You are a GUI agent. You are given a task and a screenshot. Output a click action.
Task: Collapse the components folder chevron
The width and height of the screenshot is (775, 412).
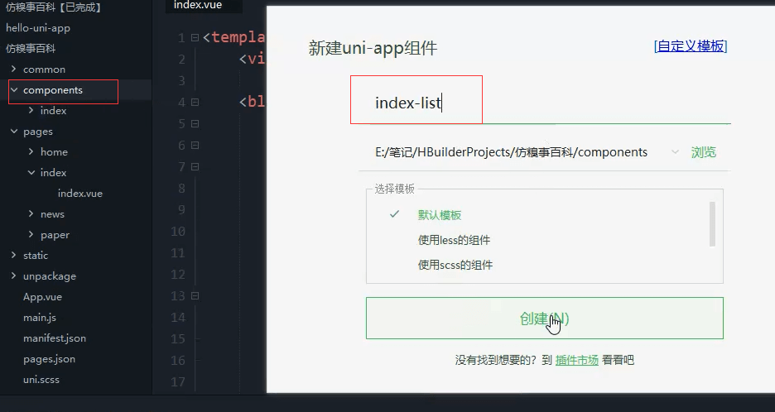[14, 90]
